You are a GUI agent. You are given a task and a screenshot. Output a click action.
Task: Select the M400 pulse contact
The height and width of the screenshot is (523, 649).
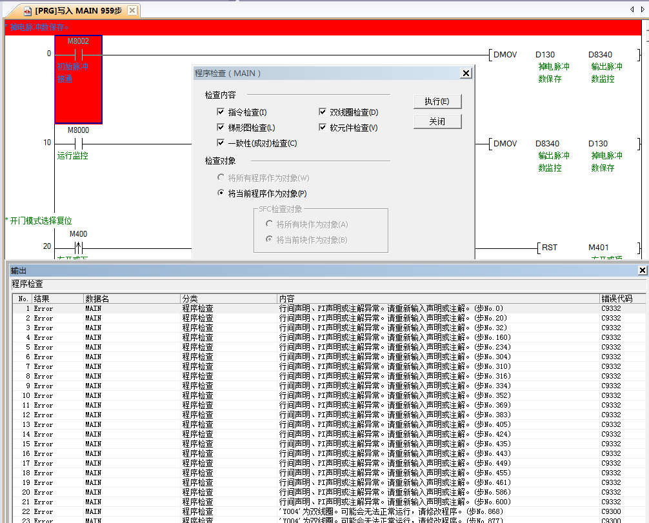point(78,248)
